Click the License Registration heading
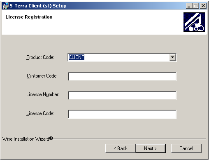The height and width of the screenshot is (160, 209). [29, 17]
